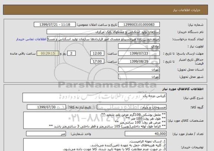Click the label تعداد / مقدار مورد نیاز

[x=188, y=134]
